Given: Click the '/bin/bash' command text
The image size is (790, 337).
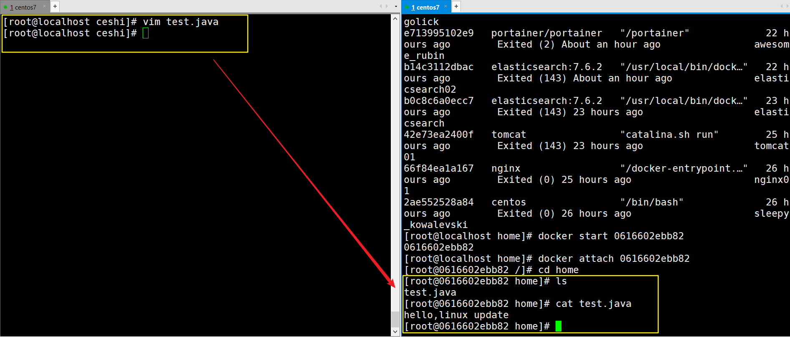Looking at the screenshot, I should (x=652, y=202).
